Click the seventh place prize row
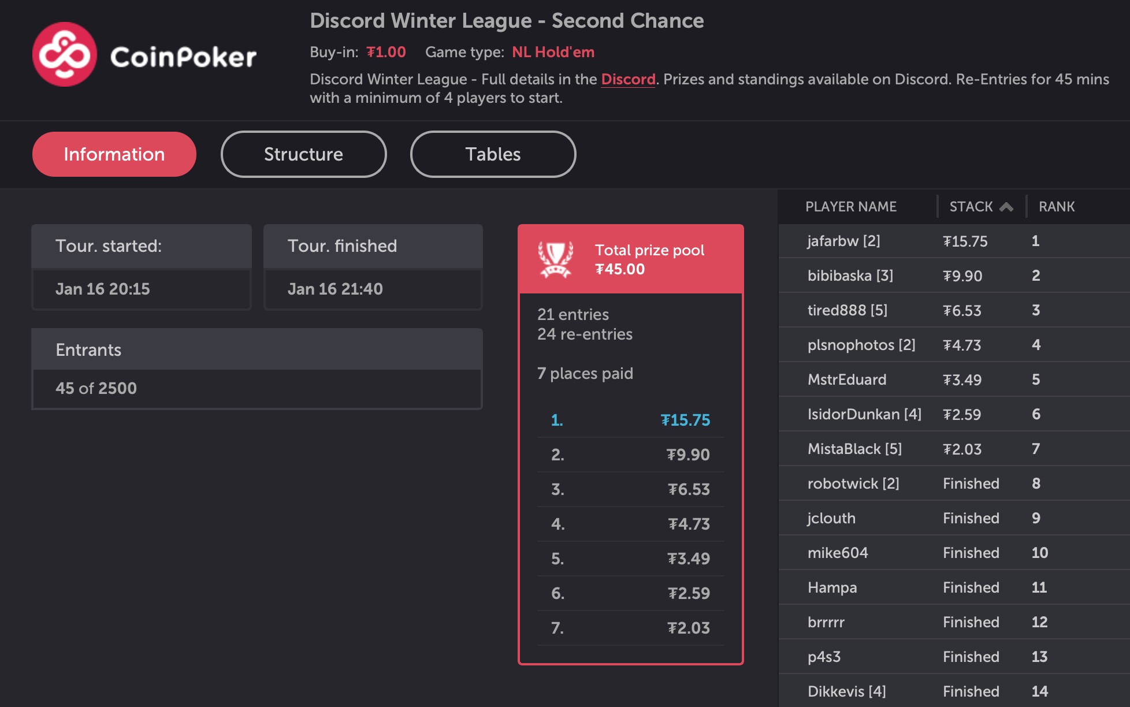 click(630, 628)
